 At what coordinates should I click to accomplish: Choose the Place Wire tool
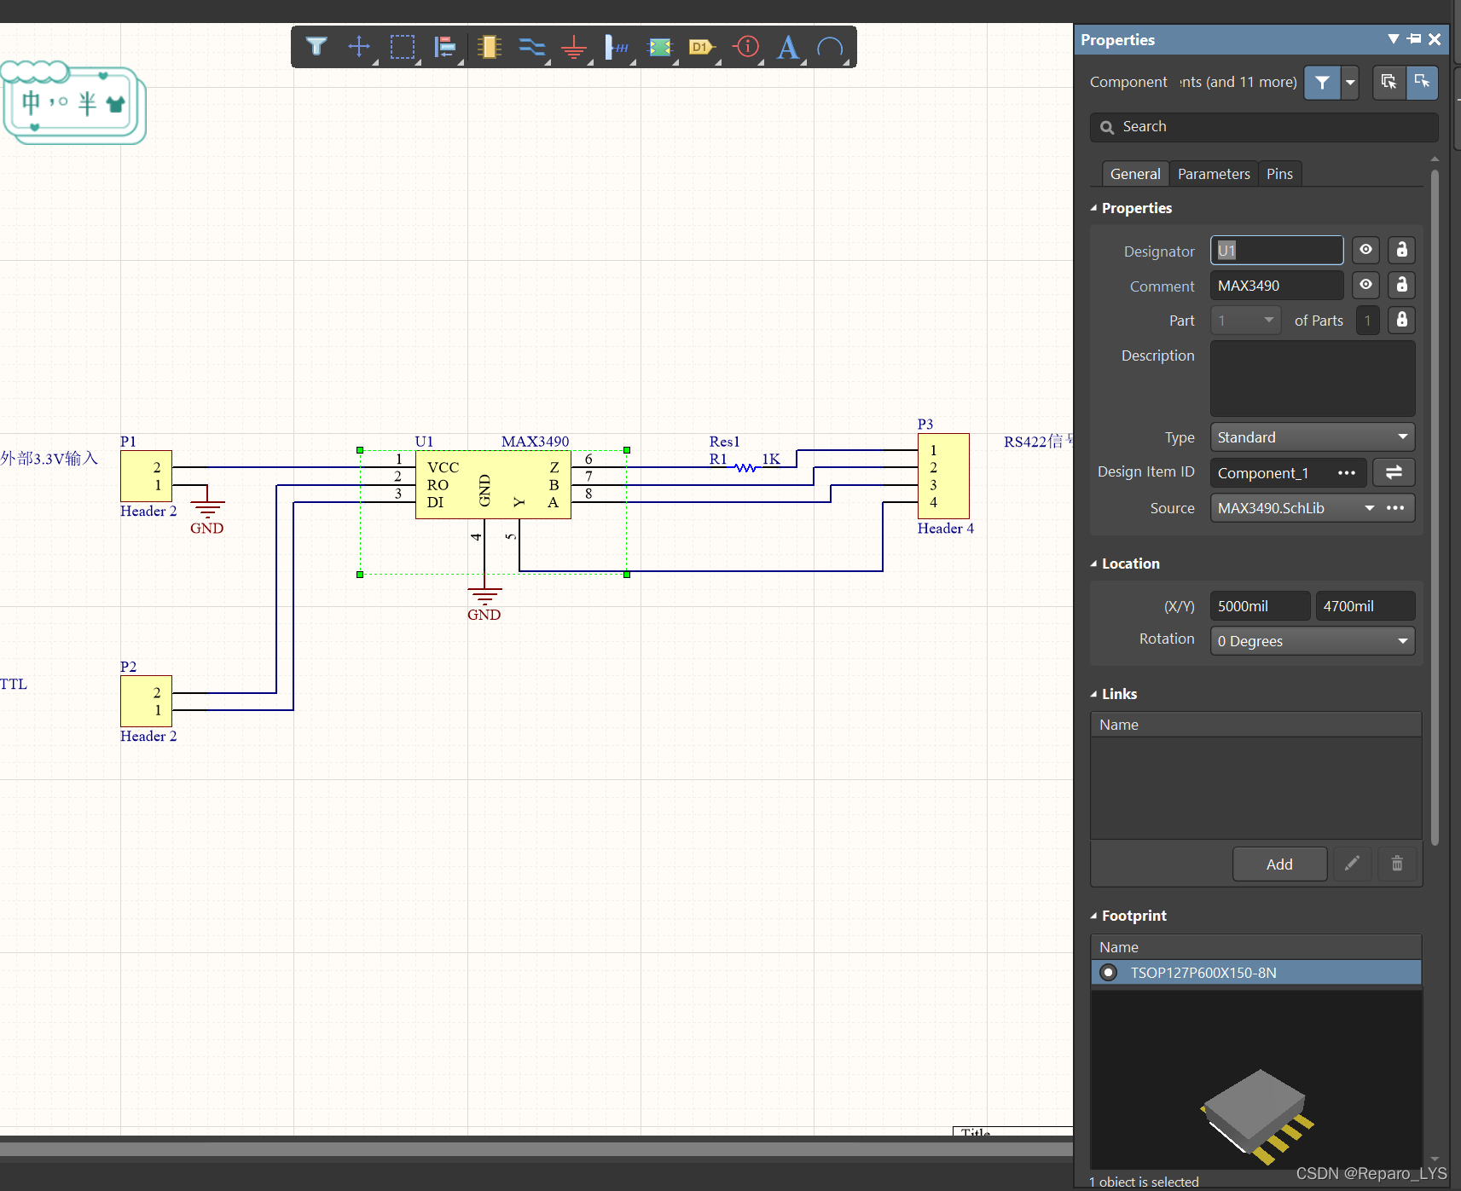pos(531,47)
